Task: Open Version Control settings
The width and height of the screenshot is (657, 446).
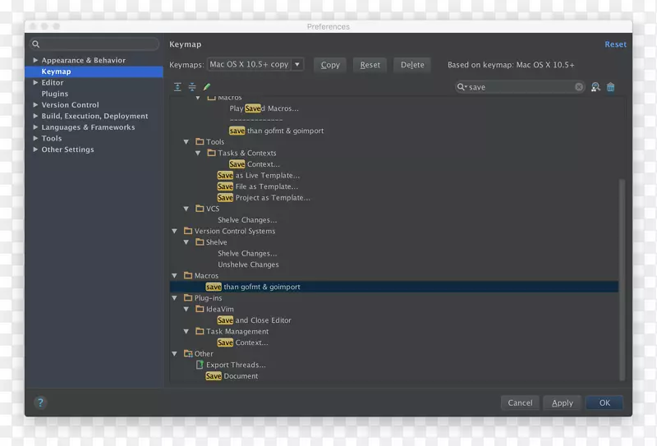Action: click(70, 105)
